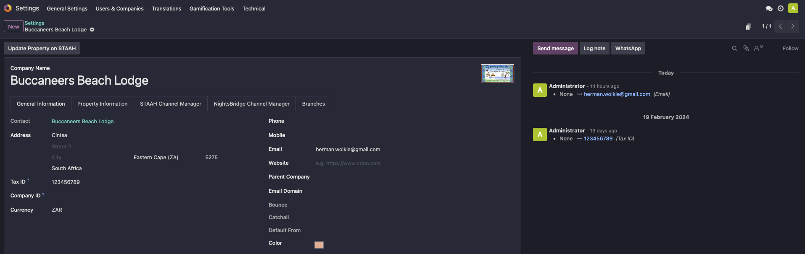Viewport: 805px width, 254px height.
Task: Open Technical menu
Action: point(254,8)
